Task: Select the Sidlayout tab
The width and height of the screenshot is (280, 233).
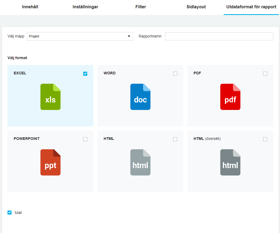Action: pos(196,7)
